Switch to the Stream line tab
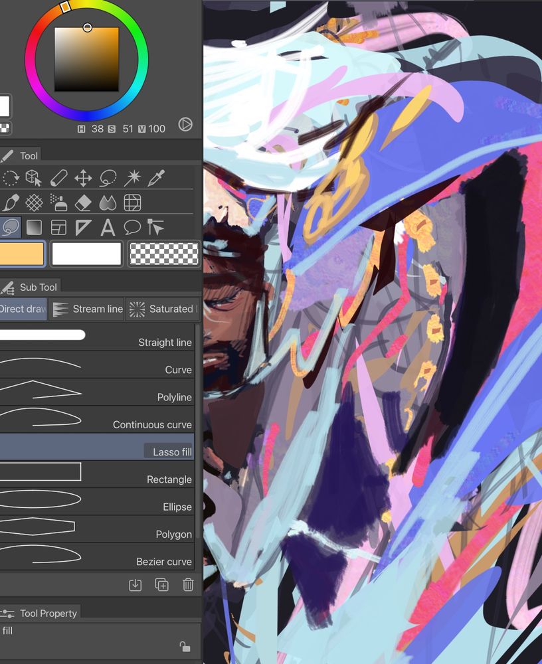Image resolution: width=542 pixels, height=664 pixels. (88, 309)
